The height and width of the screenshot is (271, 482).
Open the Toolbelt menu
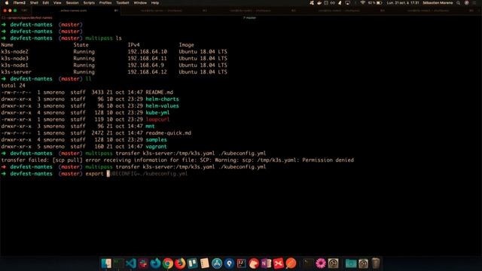122,3
